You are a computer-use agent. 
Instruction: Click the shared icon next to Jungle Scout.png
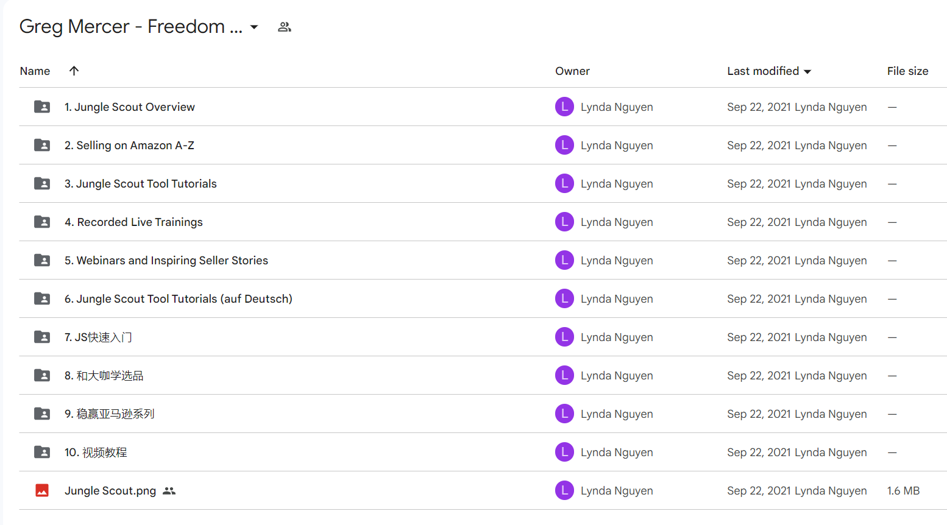169,491
